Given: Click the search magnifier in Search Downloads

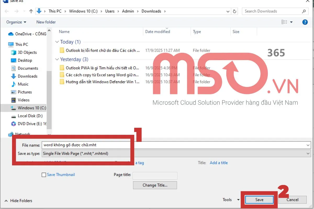Looking at the screenshot, I should (x=304, y=11).
